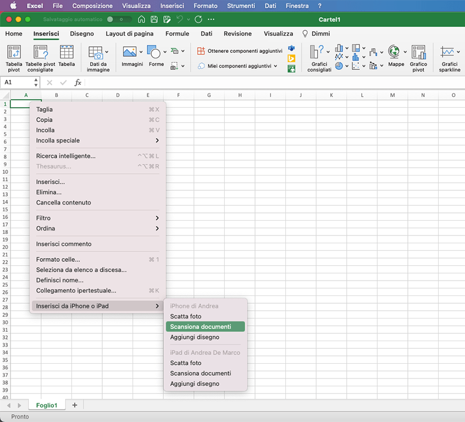Open the Strumenti menu in the menu bar
This screenshot has width=465, height=422.
click(241, 6)
